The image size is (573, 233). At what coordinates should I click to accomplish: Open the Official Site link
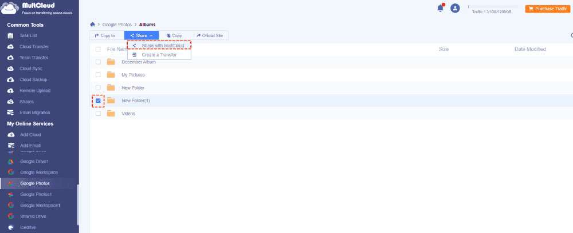coord(210,35)
